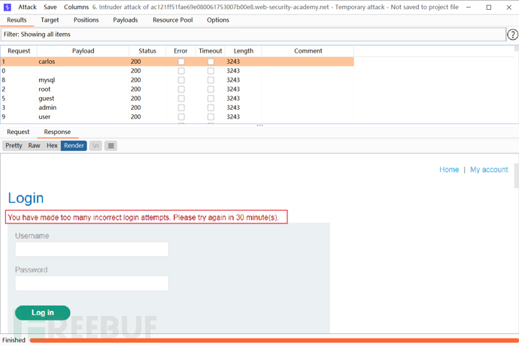This screenshot has width=519, height=346.
Task: Switch response view to Pretty
Action: point(14,146)
